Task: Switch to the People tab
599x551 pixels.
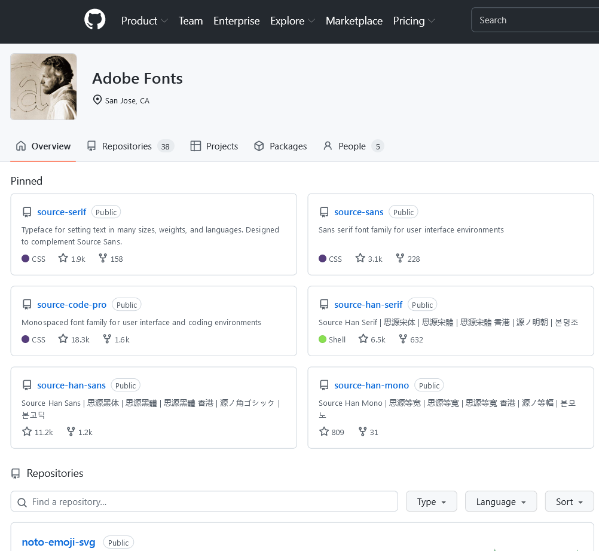Action: tap(353, 146)
